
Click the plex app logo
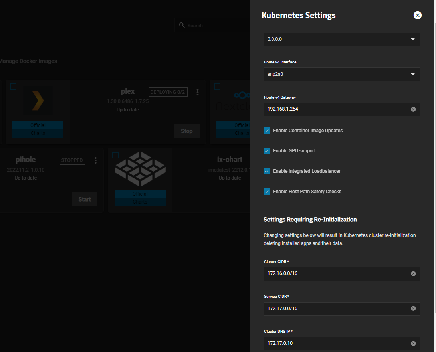(x=38, y=101)
